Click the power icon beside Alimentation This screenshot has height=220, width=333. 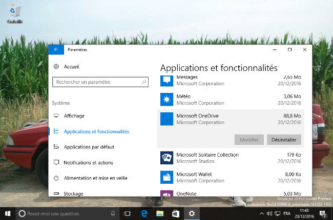pos(56,178)
